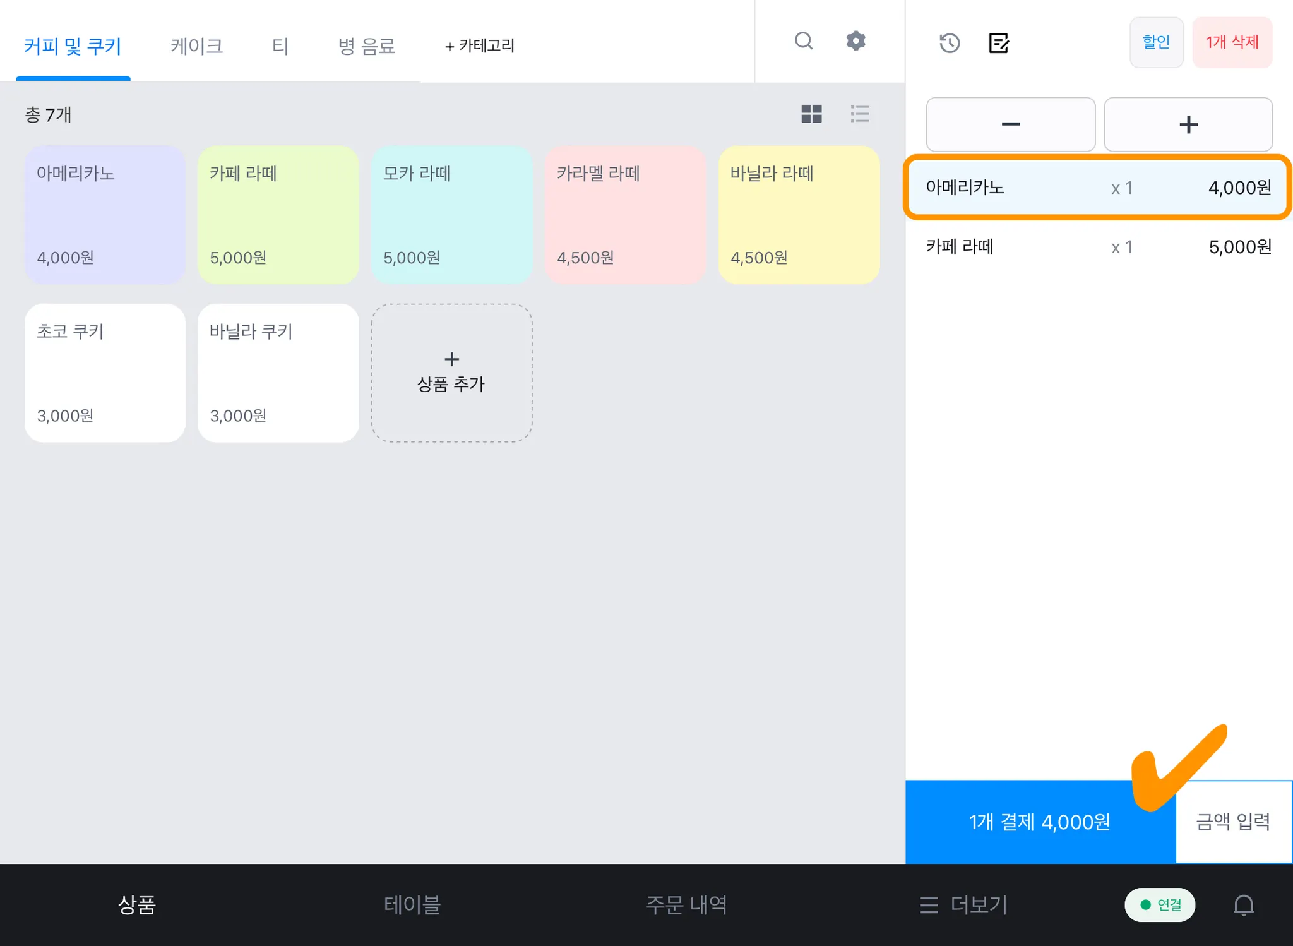The width and height of the screenshot is (1293, 946).
Task: Click the dashed 상품 추가 tile
Action: point(451,373)
